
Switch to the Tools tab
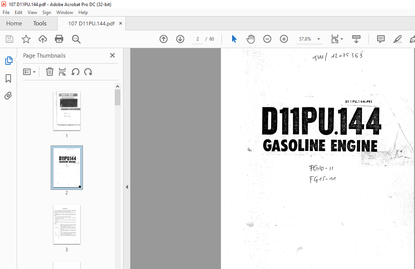[40, 23]
